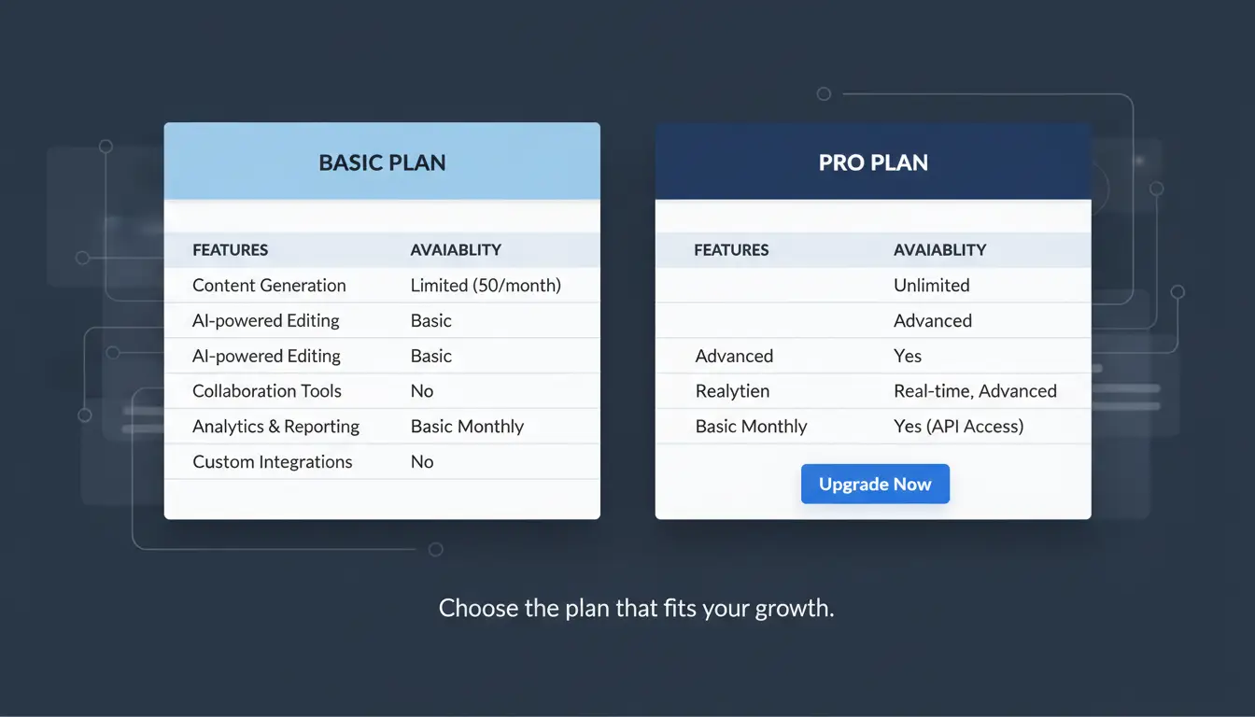Select the Custom Integrations row
This screenshot has width=1255, height=717.
(273, 461)
